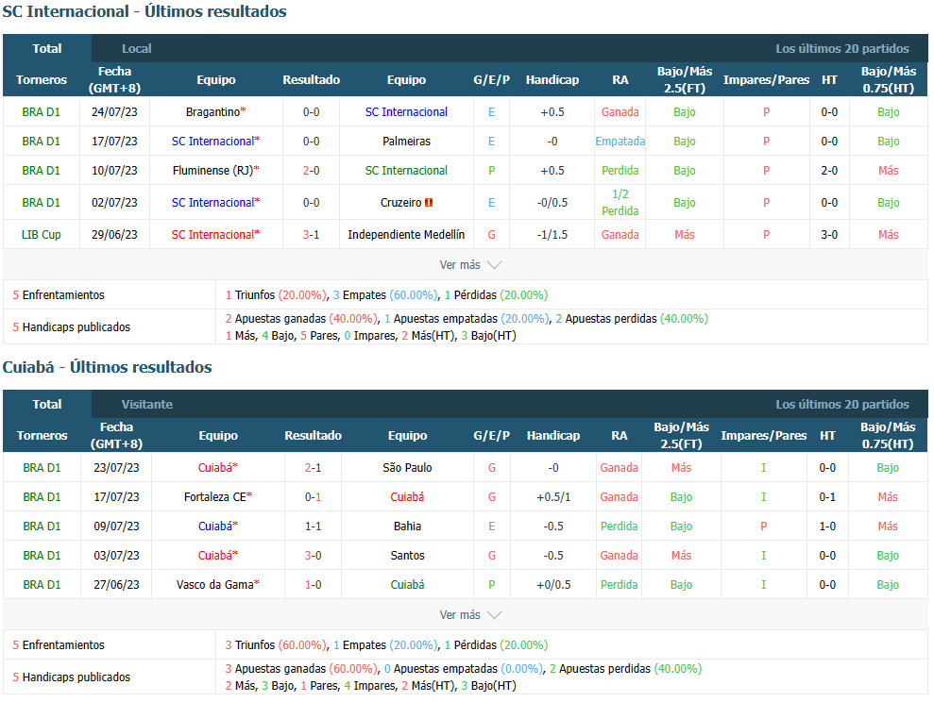Click the 1-0 HT score in Bahia row

click(827, 526)
